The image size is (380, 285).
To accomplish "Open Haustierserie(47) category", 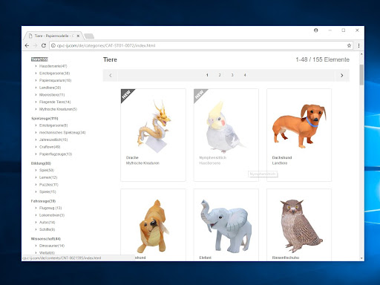I will click(53, 66).
